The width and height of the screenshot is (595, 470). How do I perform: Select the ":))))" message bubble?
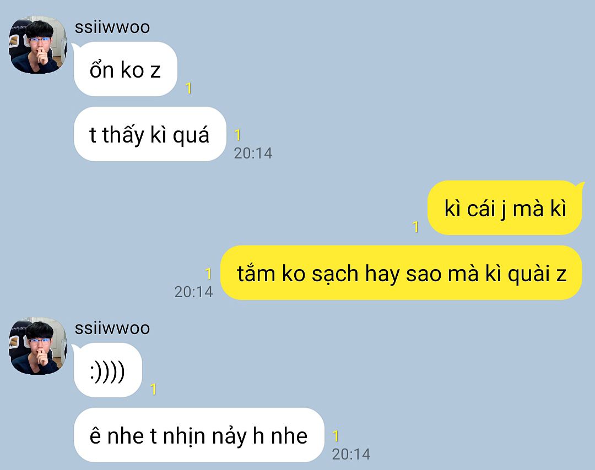pyautogui.click(x=108, y=370)
